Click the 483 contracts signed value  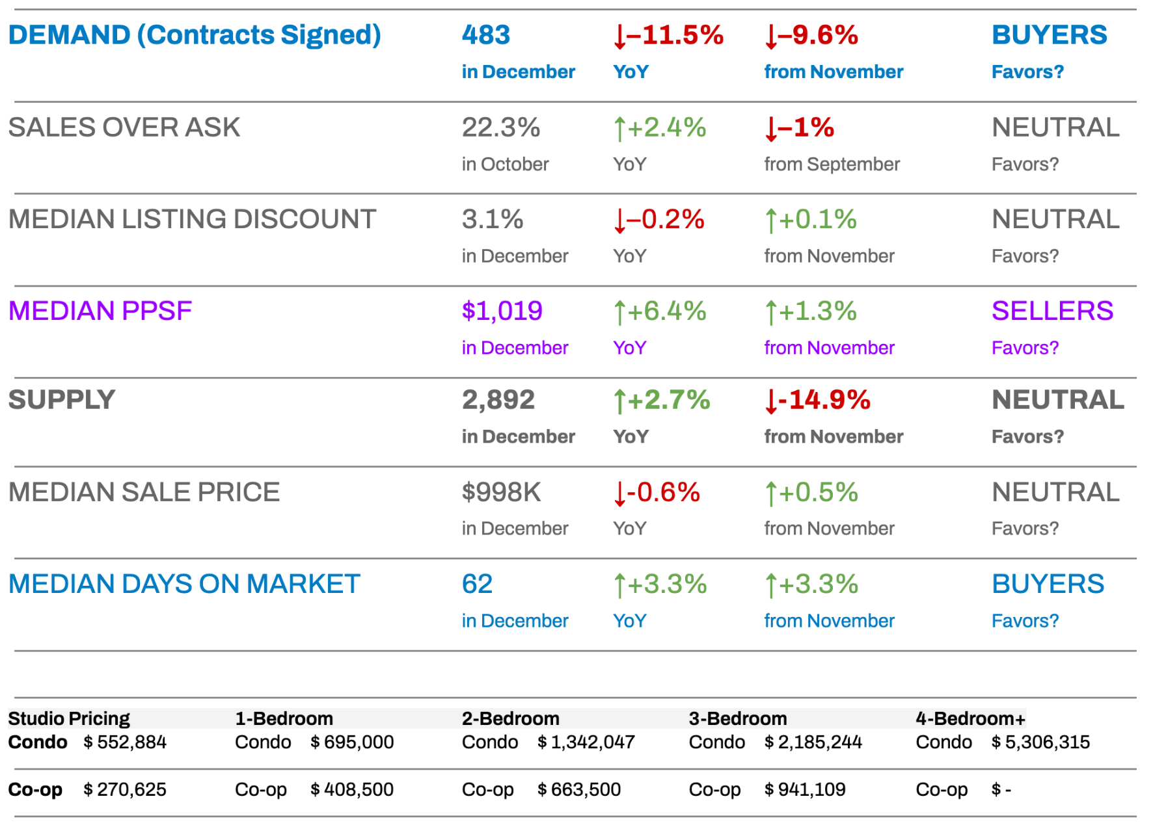486,35
